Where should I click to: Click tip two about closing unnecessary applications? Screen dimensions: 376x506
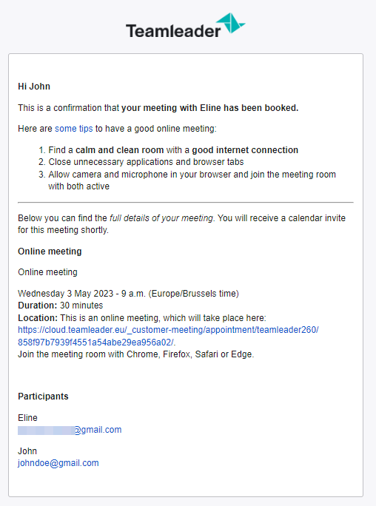(x=146, y=162)
